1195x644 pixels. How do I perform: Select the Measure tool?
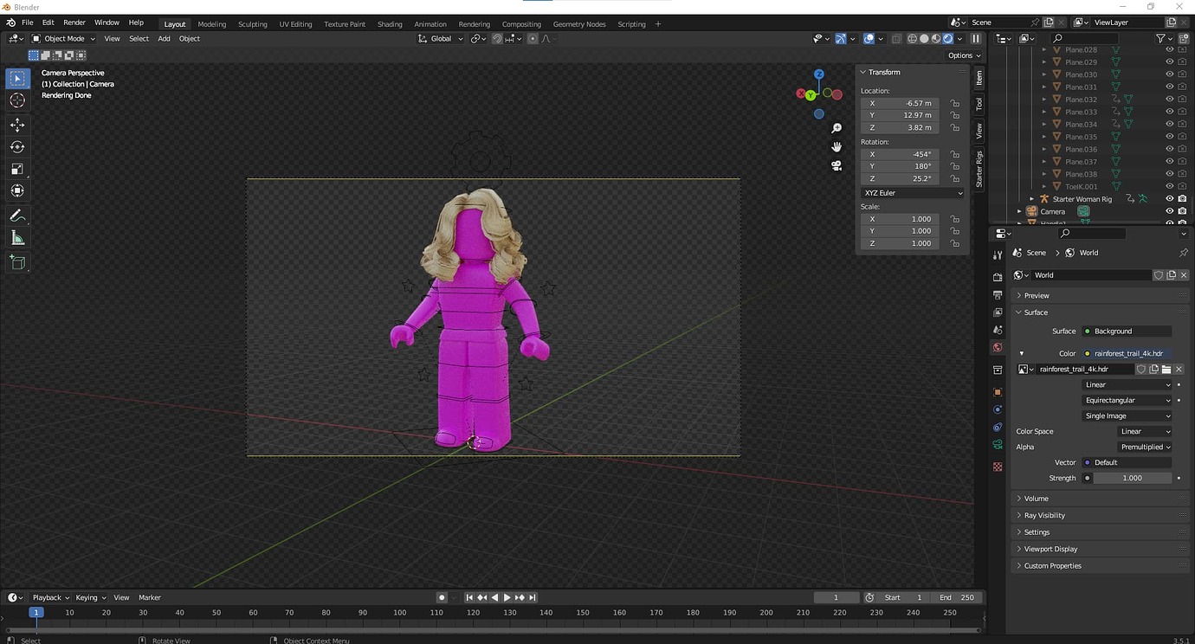(x=17, y=237)
